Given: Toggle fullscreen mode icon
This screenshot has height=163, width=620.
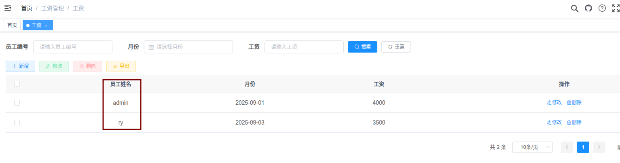Looking at the screenshot, I should [x=616, y=8].
